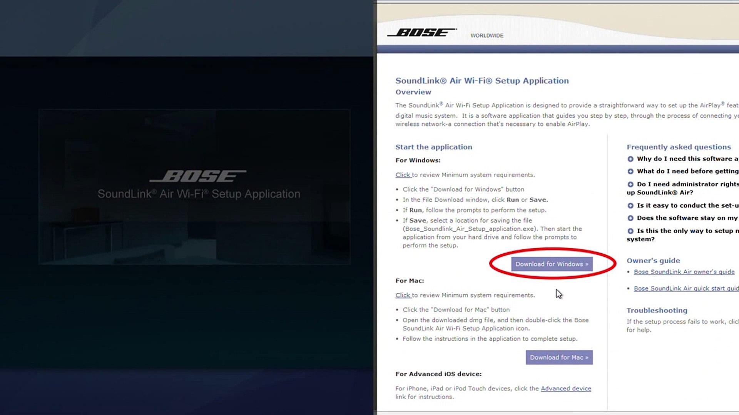Click the Download for Windows button

[552, 264]
